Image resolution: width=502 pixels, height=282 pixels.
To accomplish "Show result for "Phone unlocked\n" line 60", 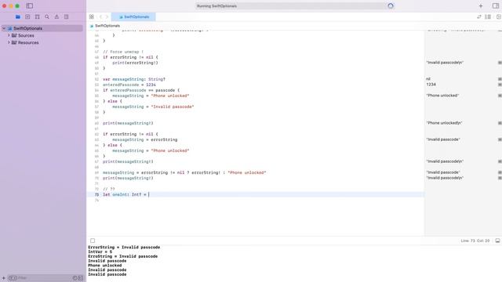I will tap(500, 123).
